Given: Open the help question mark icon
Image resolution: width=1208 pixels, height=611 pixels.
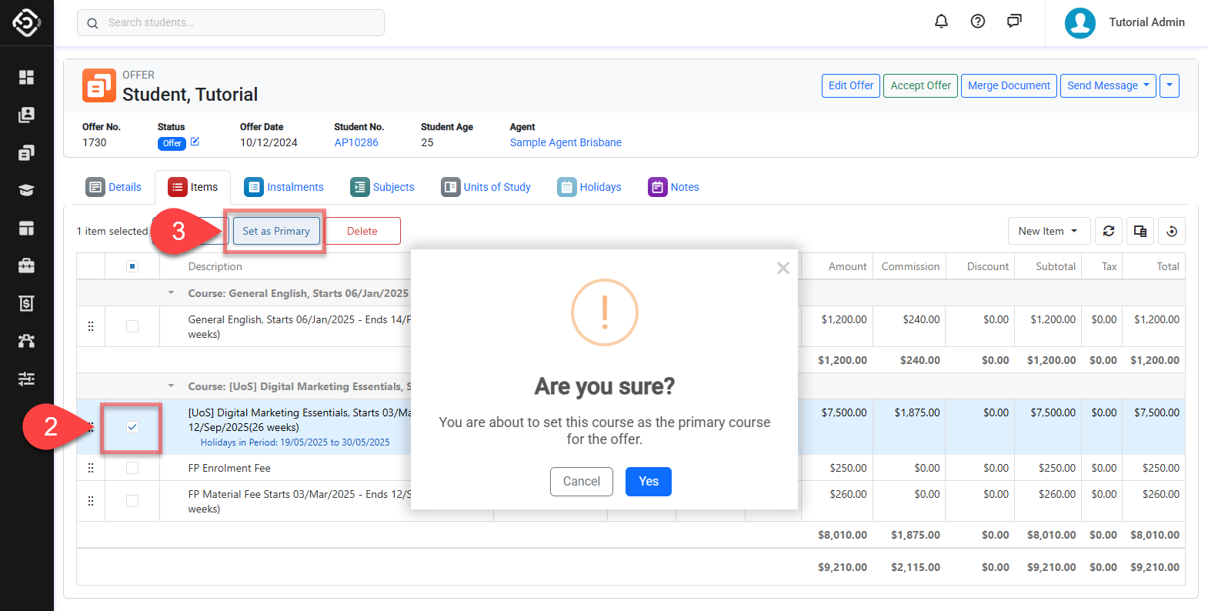Looking at the screenshot, I should click(978, 22).
